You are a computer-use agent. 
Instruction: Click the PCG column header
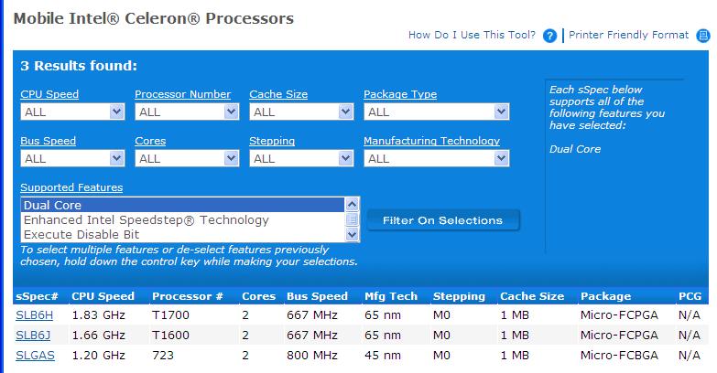click(690, 296)
